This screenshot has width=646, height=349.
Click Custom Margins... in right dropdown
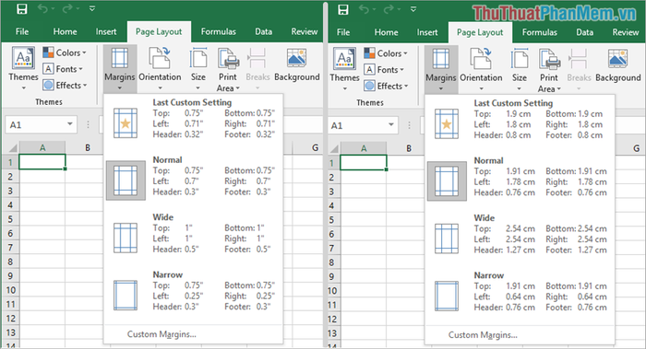(x=483, y=335)
